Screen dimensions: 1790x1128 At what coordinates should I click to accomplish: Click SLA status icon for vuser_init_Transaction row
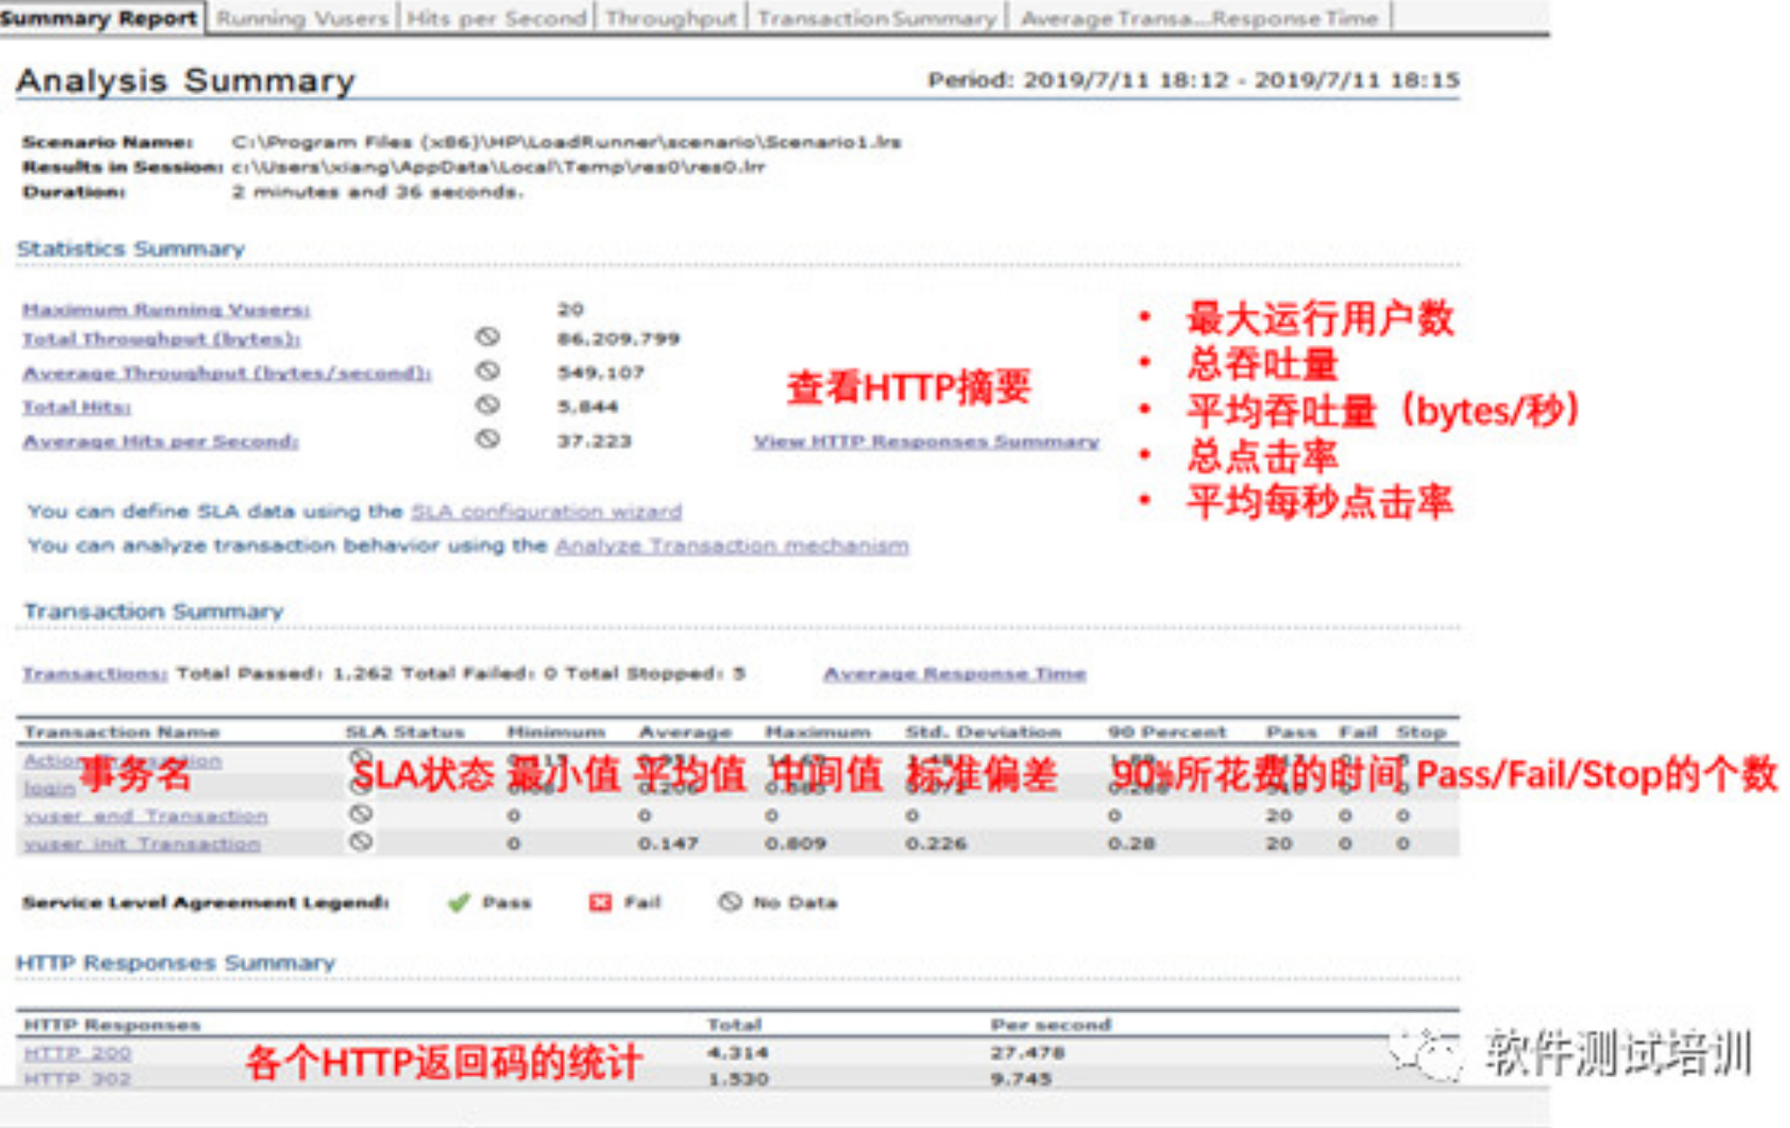point(361,842)
